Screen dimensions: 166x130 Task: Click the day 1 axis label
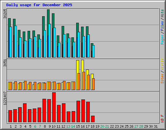coord(11,126)
